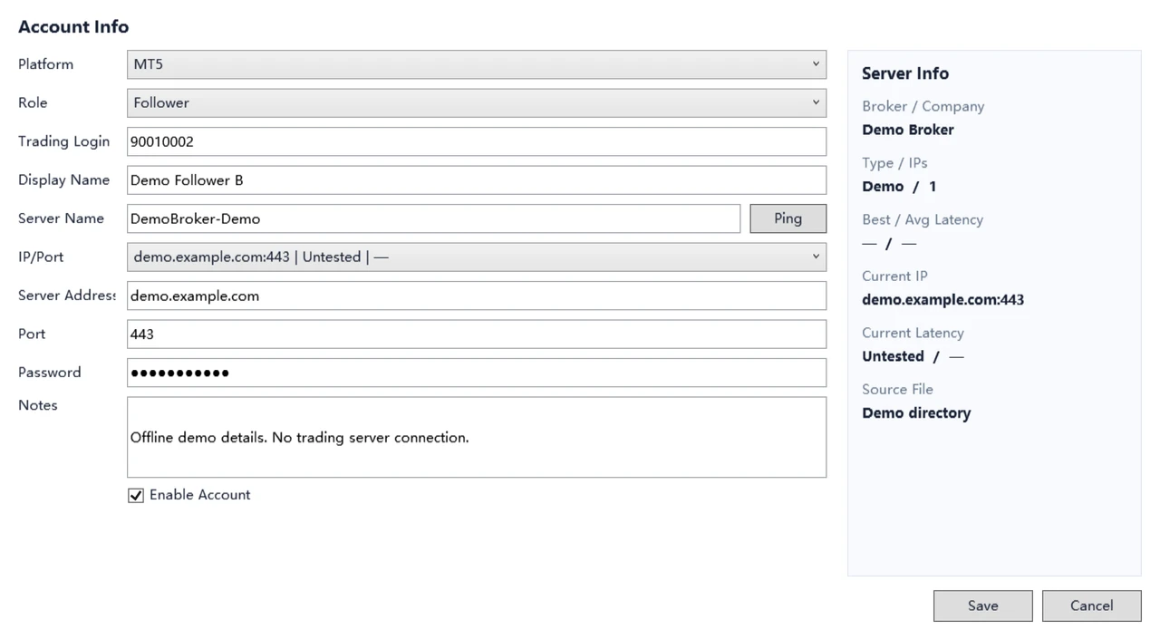This screenshot has width=1160, height=640.
Task: Open the Platform dropdown showing MT5
Action: pyautogui.click(x=477, y=64)
